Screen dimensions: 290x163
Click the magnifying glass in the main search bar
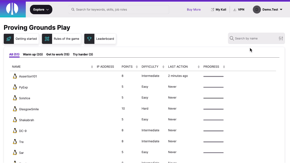coord(73,9)
